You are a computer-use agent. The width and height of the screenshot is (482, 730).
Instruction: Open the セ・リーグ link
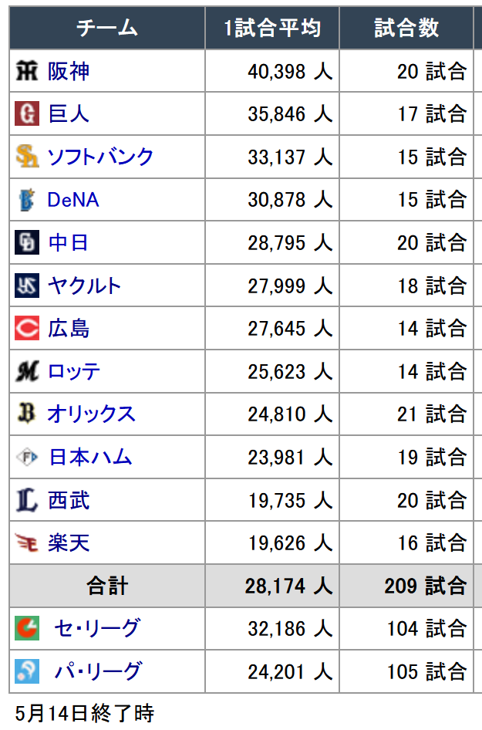coord(96,628)
